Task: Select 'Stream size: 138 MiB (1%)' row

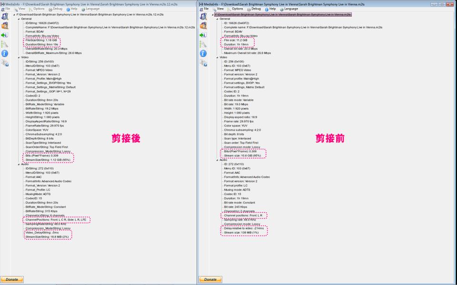Action: 241,233
